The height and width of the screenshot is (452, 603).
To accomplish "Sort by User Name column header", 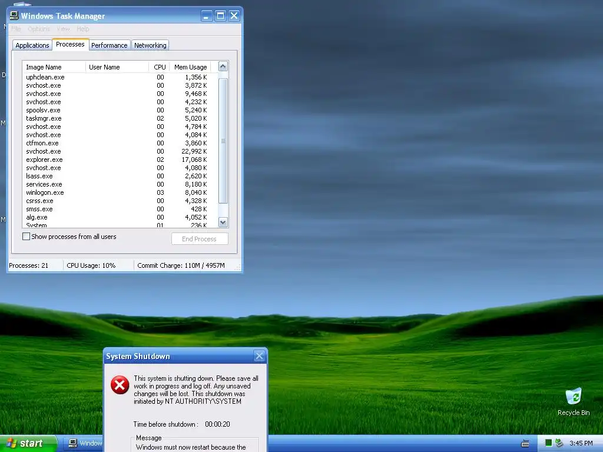I will pyautogui.click(x=117, y=67).
